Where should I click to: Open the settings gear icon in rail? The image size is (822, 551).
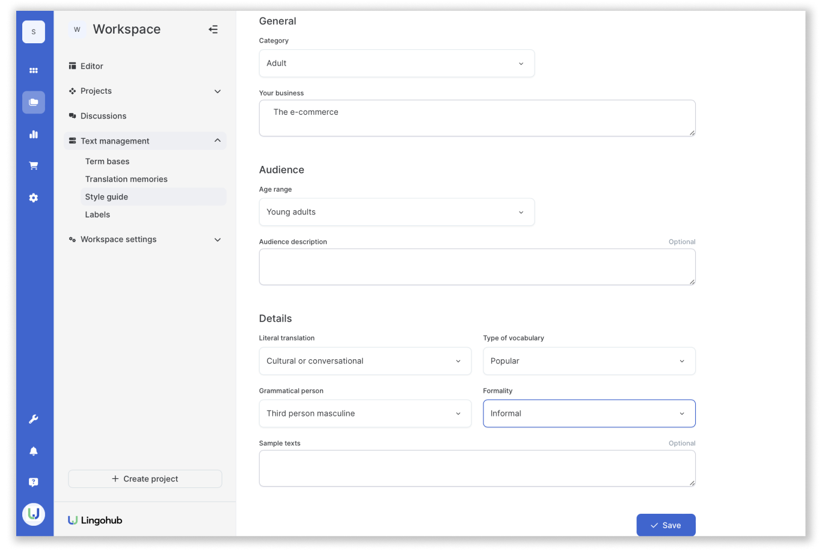tap(34, 198)
